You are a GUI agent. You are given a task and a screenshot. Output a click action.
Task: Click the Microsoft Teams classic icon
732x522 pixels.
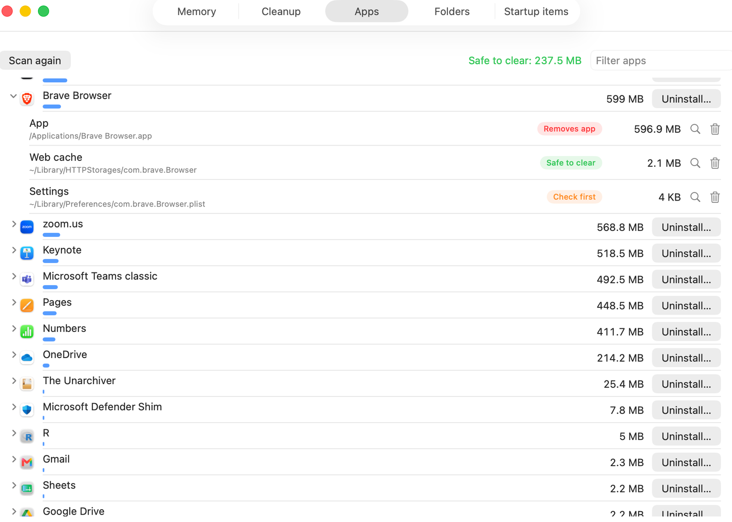click(27, 279)
